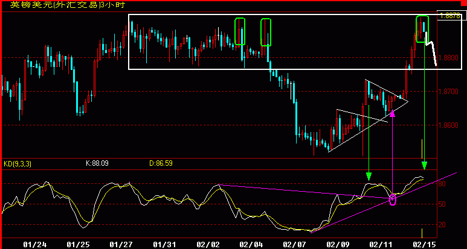Click the current price box 1.8878
Screen dimensions: 467x249
451,16
